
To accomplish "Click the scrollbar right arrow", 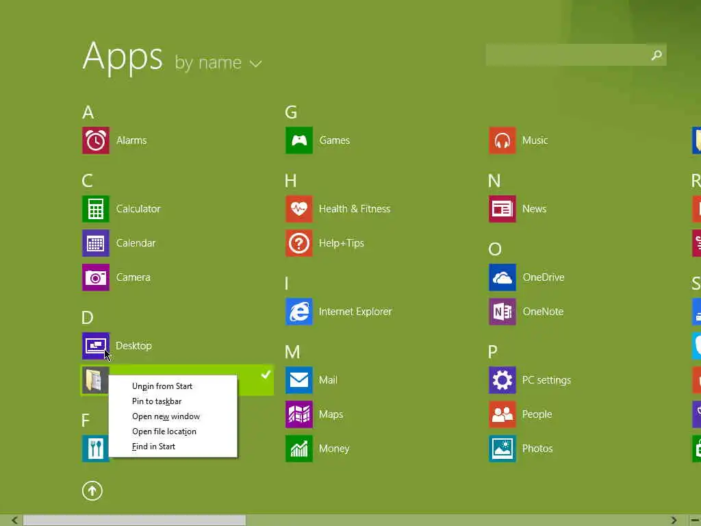I will pos(674,521).
